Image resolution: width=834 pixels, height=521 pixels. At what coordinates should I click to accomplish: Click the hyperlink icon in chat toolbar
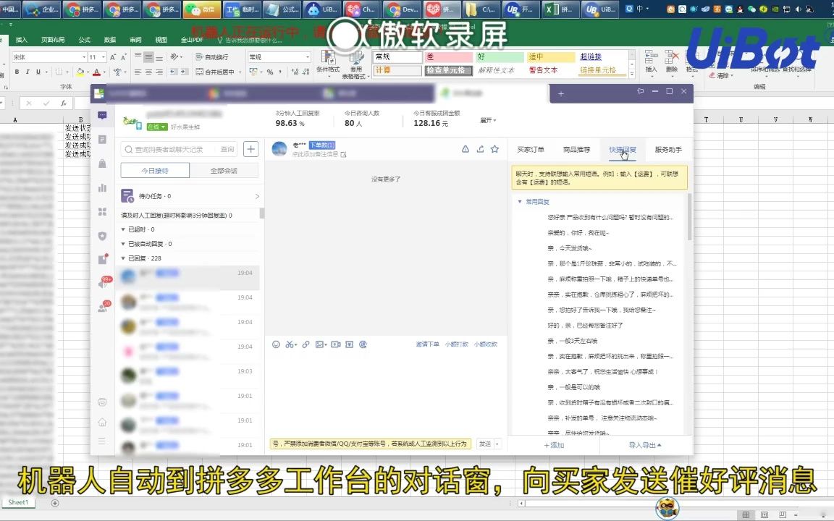(306, 344)
